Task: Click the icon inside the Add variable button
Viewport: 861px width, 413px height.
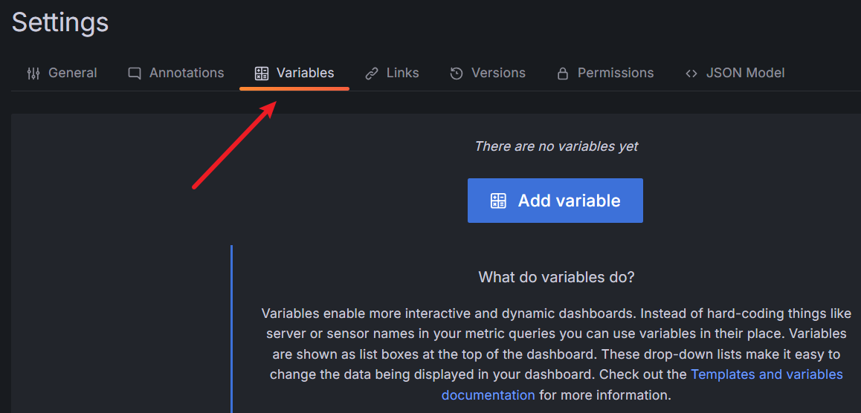Action: pyautogui.click(x=498, y=201)
